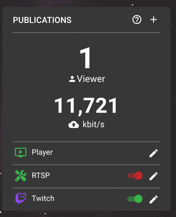176x217 pixels.
Task: Edit the Twitch publication settings
Action: pos(153,199)
